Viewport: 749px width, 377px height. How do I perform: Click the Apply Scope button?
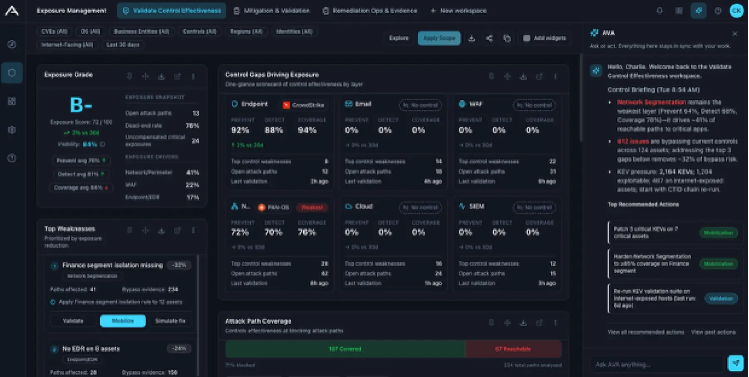tap(439, 38)
